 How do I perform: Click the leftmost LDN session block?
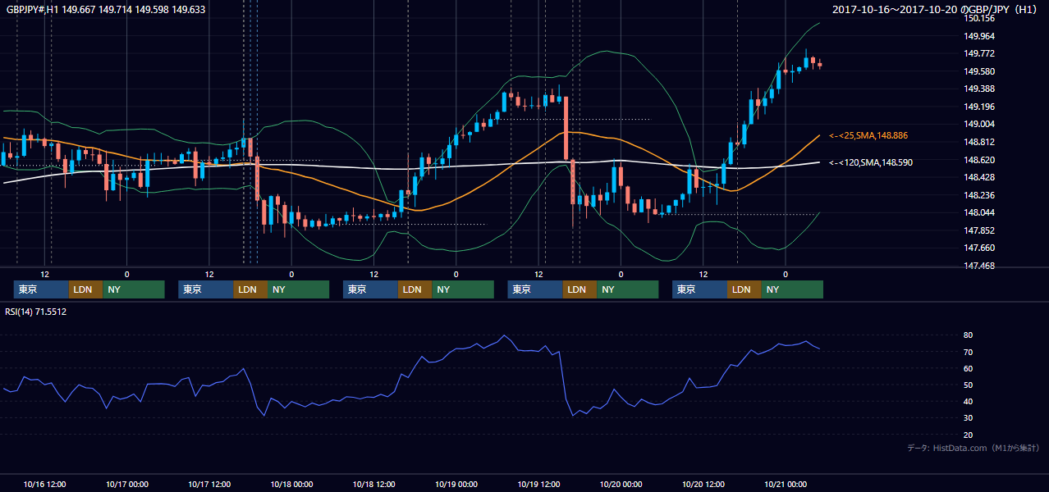tap(85, 289)
